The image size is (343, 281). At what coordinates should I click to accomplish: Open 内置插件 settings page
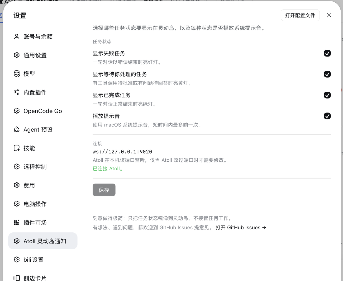coord(43,92)
